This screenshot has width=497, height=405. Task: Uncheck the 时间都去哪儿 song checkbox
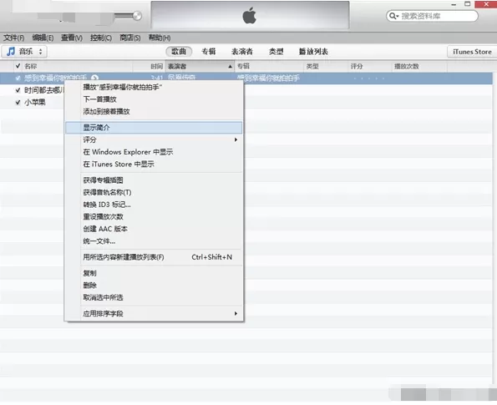click(18, 90)
